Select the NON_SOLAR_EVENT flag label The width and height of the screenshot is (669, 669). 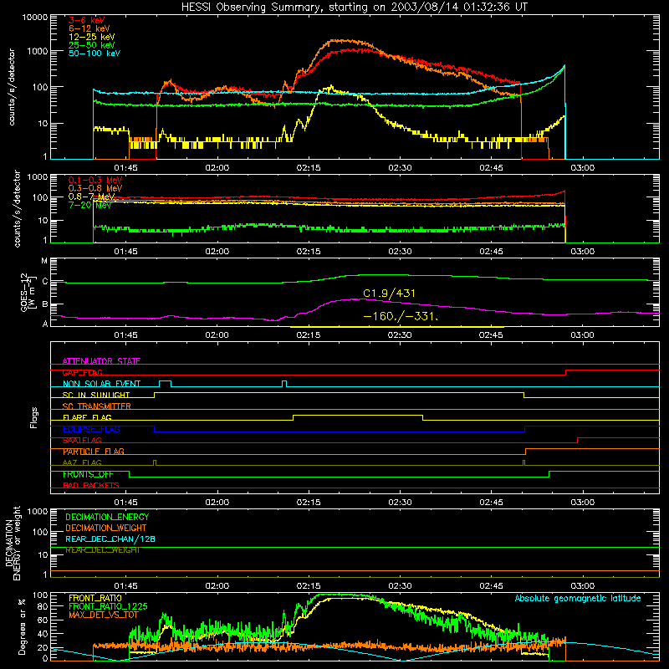pos(101,384)
